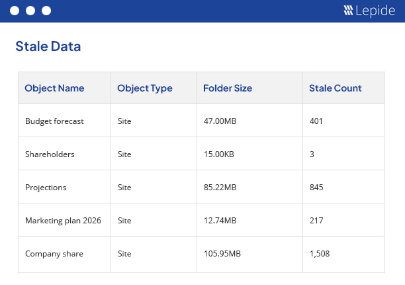Click the middle window control dot
Viewport: 405px width, 285px height.
30,11
